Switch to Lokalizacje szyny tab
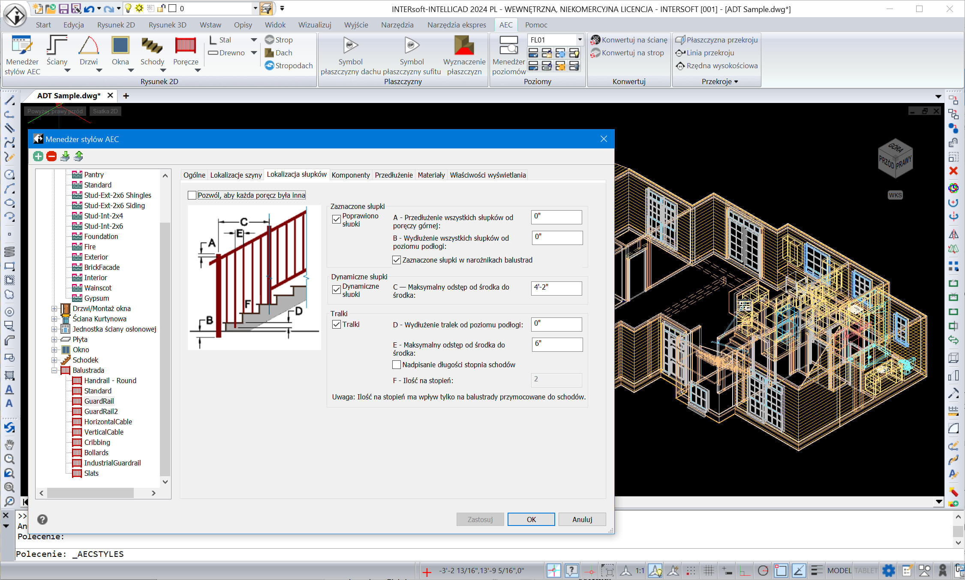The image size is (965, 580). 236,175
